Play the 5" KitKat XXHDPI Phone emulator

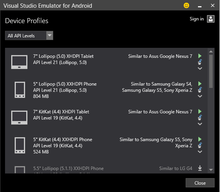coord(200,139)
